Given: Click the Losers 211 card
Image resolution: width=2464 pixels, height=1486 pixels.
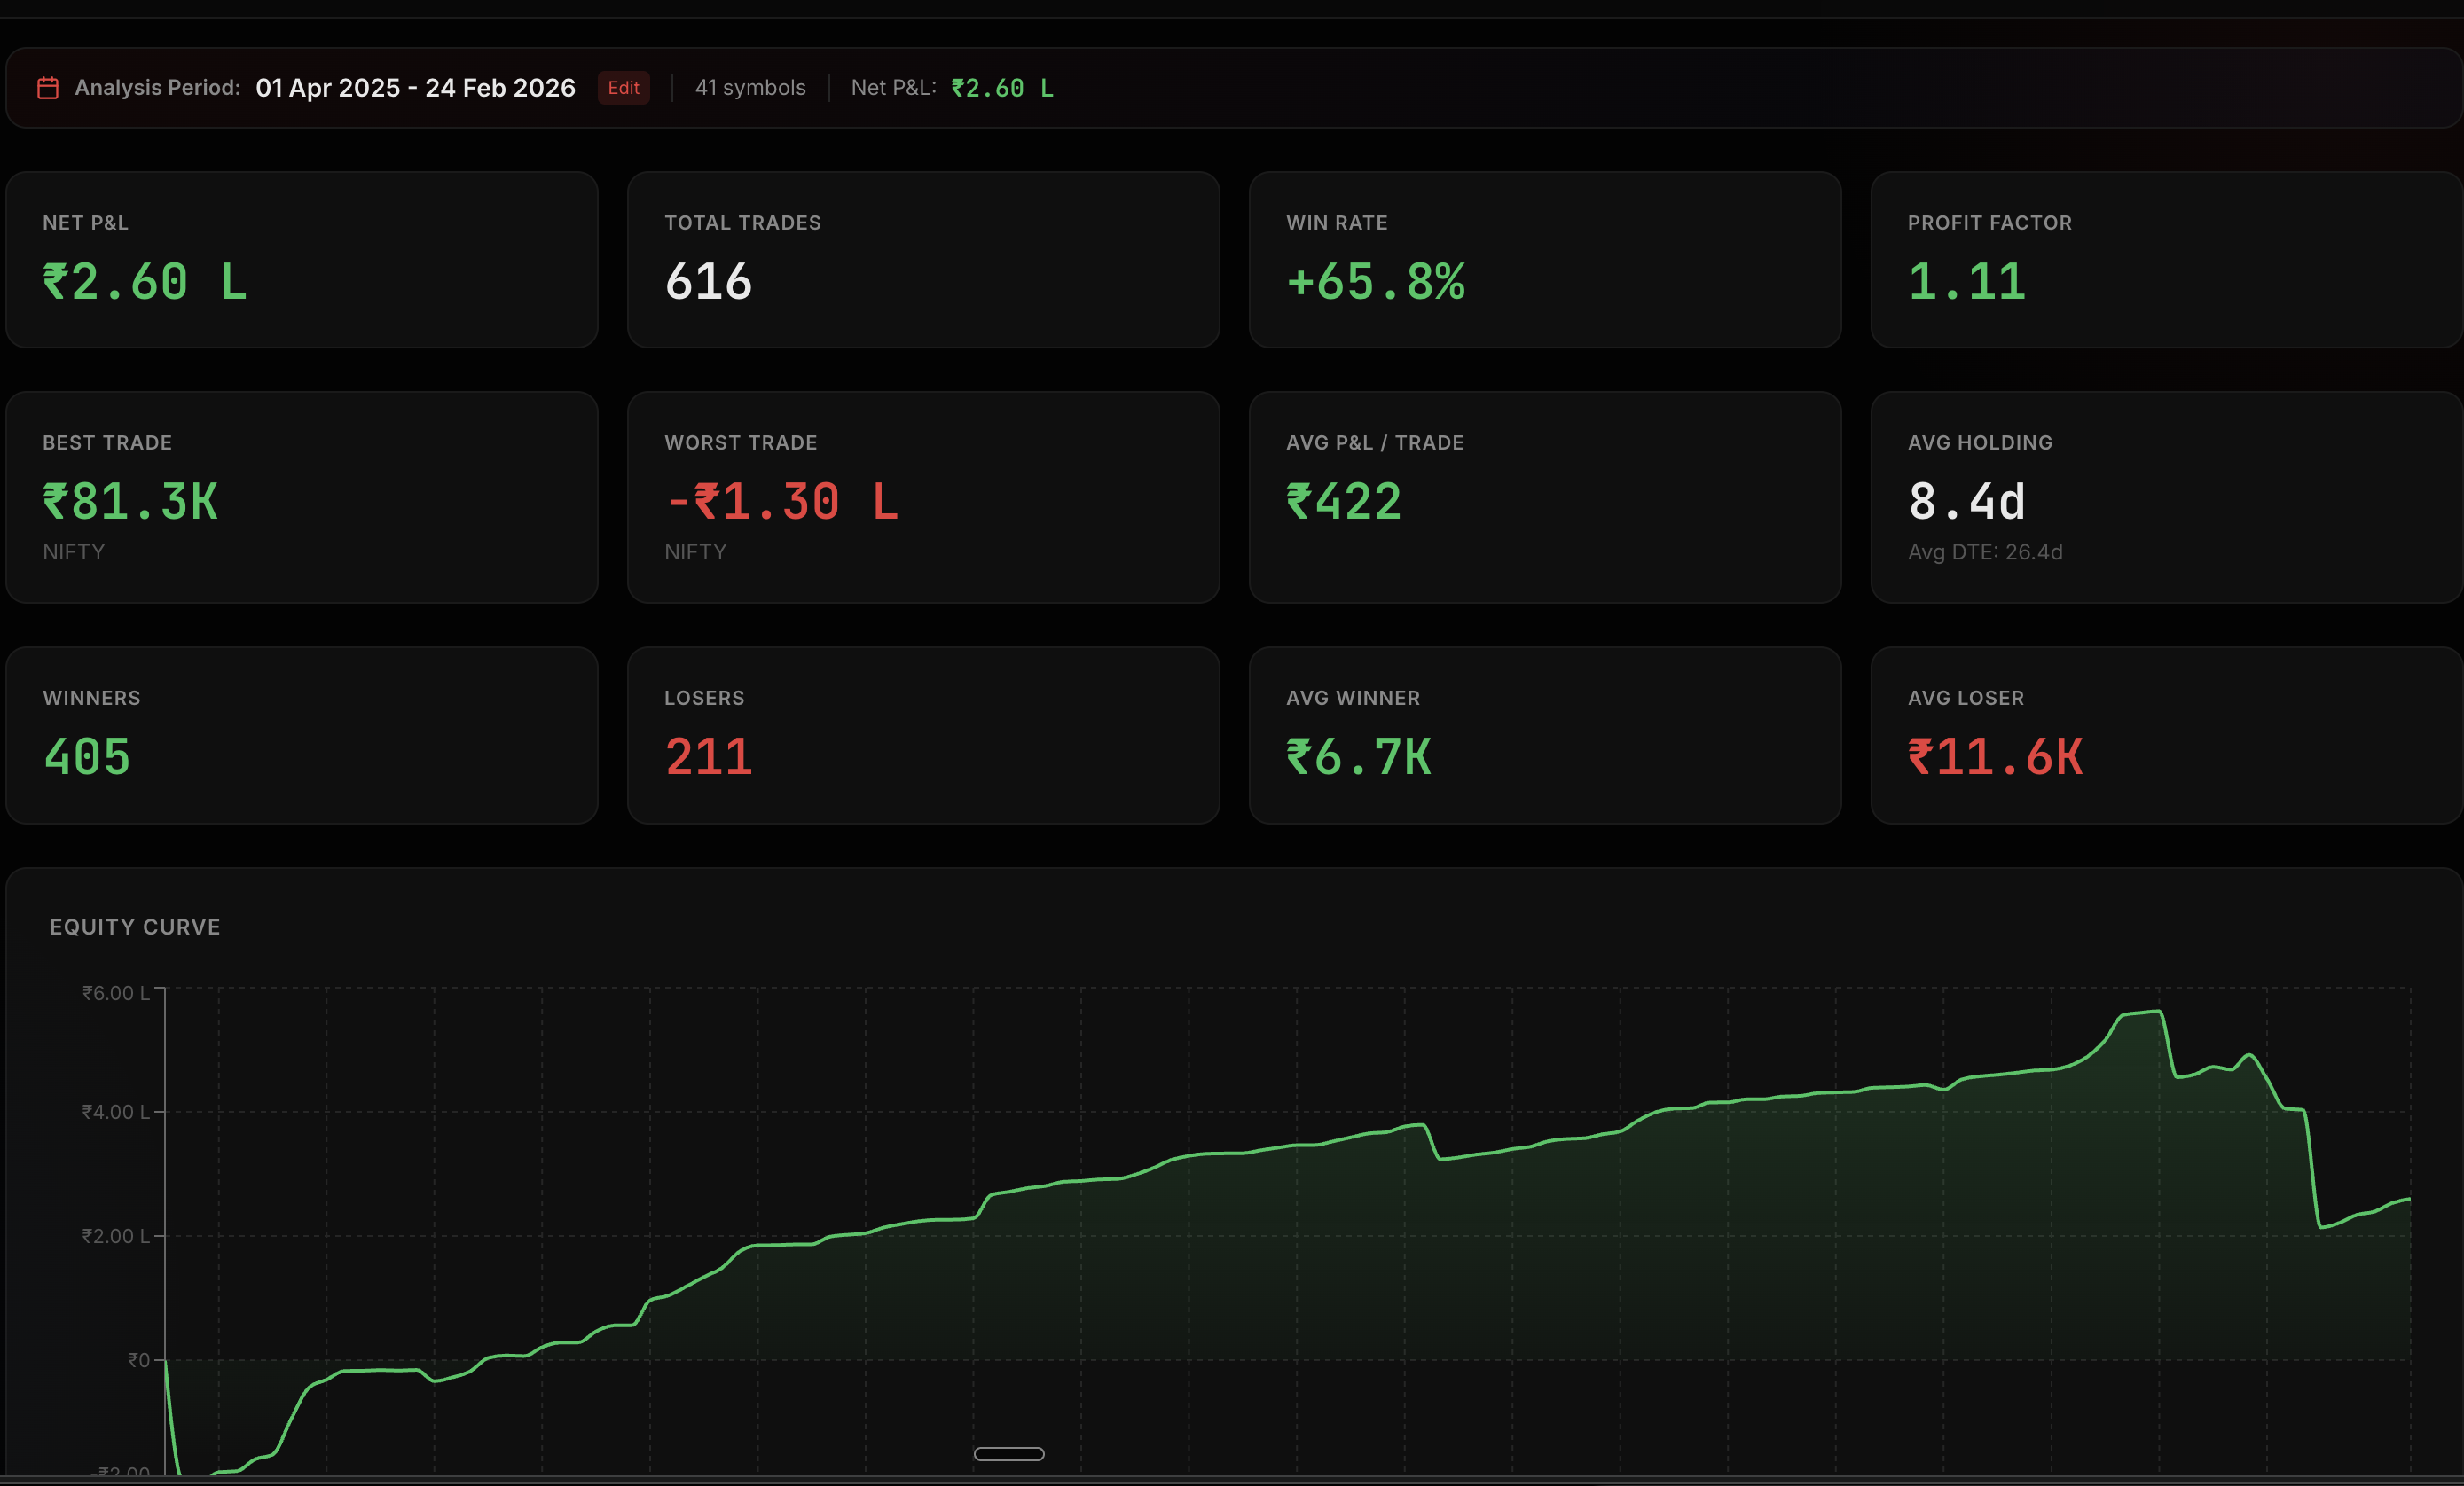Looking at the screenshot, I should pyautogui.click(x=922, y=736).
